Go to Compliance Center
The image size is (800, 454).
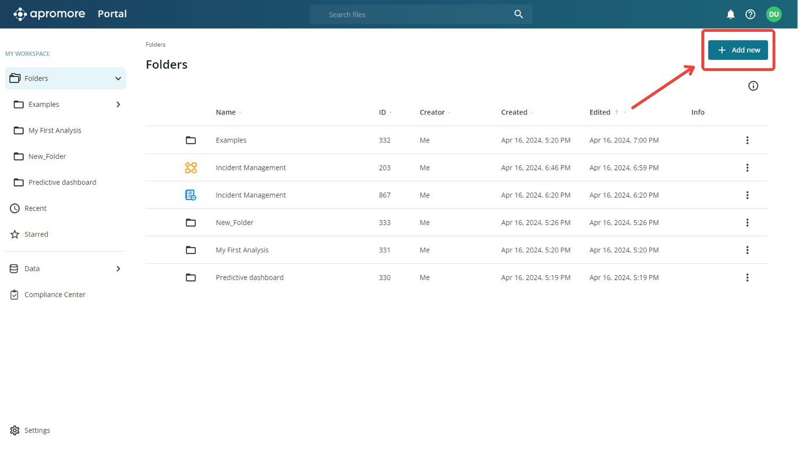pos(55,295)
